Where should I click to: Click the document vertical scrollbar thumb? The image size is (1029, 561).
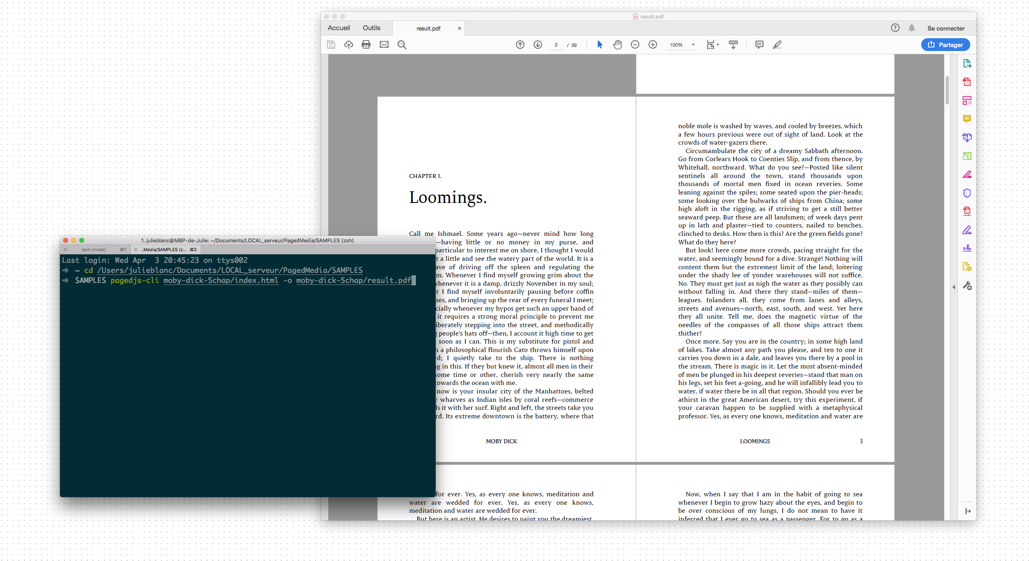click(947, 90)
